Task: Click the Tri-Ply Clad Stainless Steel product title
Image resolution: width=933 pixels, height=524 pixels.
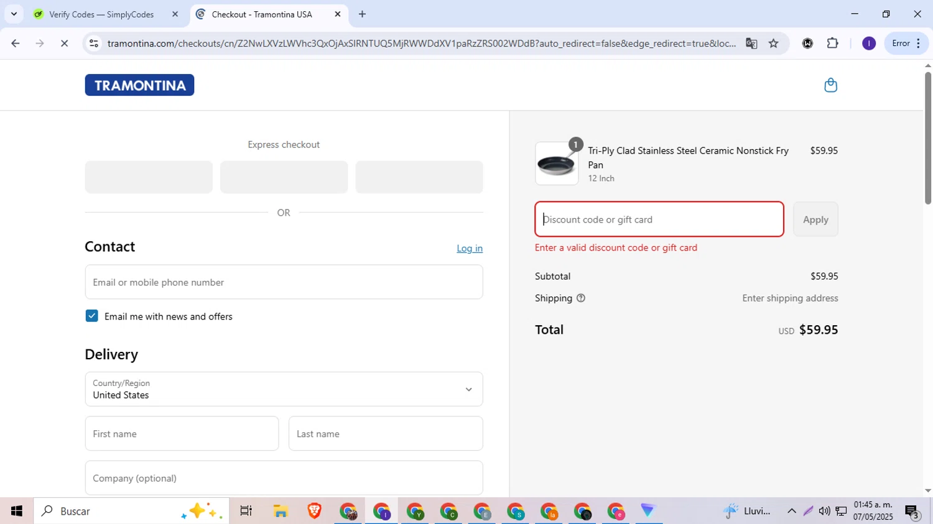Action: [688, 157]
